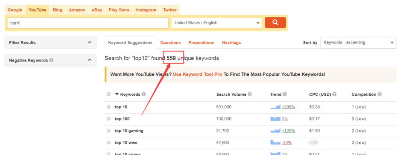The height and width of the screenshot is (155, 406).
Task: Click the +396% trend link for top 10
Action: click(x=288, y=107)
